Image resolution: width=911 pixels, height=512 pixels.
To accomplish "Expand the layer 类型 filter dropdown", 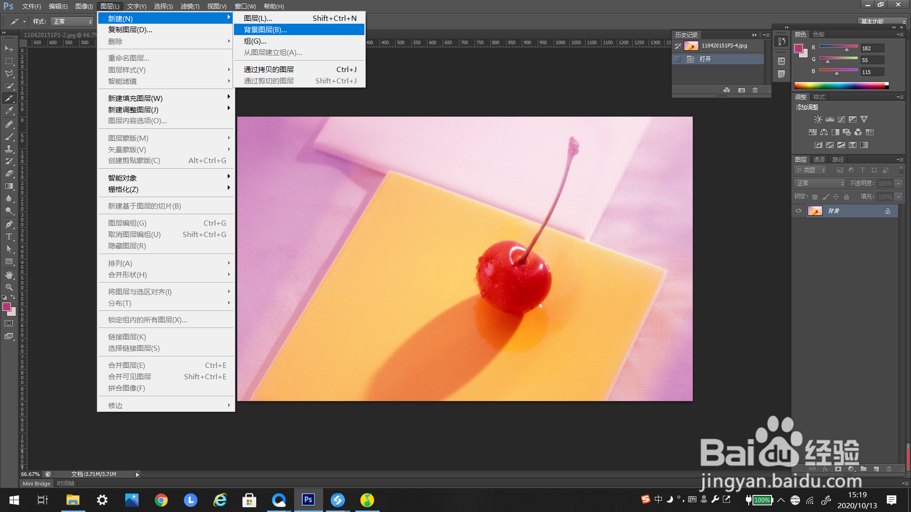I will pyautogui.click(x=811, y=170).
